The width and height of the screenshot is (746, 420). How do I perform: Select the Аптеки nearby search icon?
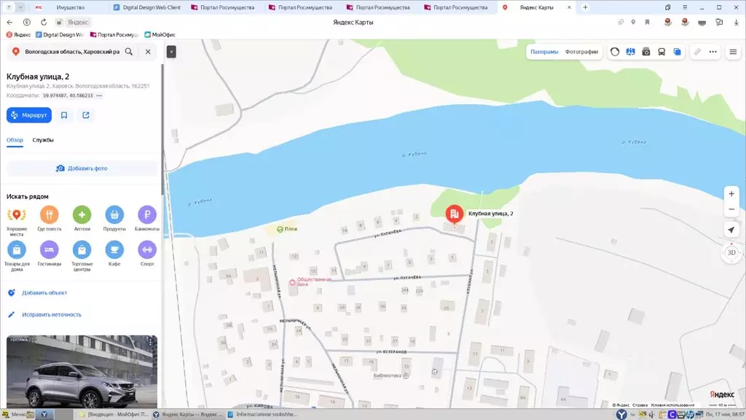pyautogui.click(x=82, y=214)
